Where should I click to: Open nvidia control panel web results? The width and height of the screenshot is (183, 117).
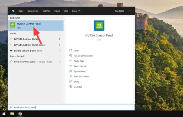36,62
